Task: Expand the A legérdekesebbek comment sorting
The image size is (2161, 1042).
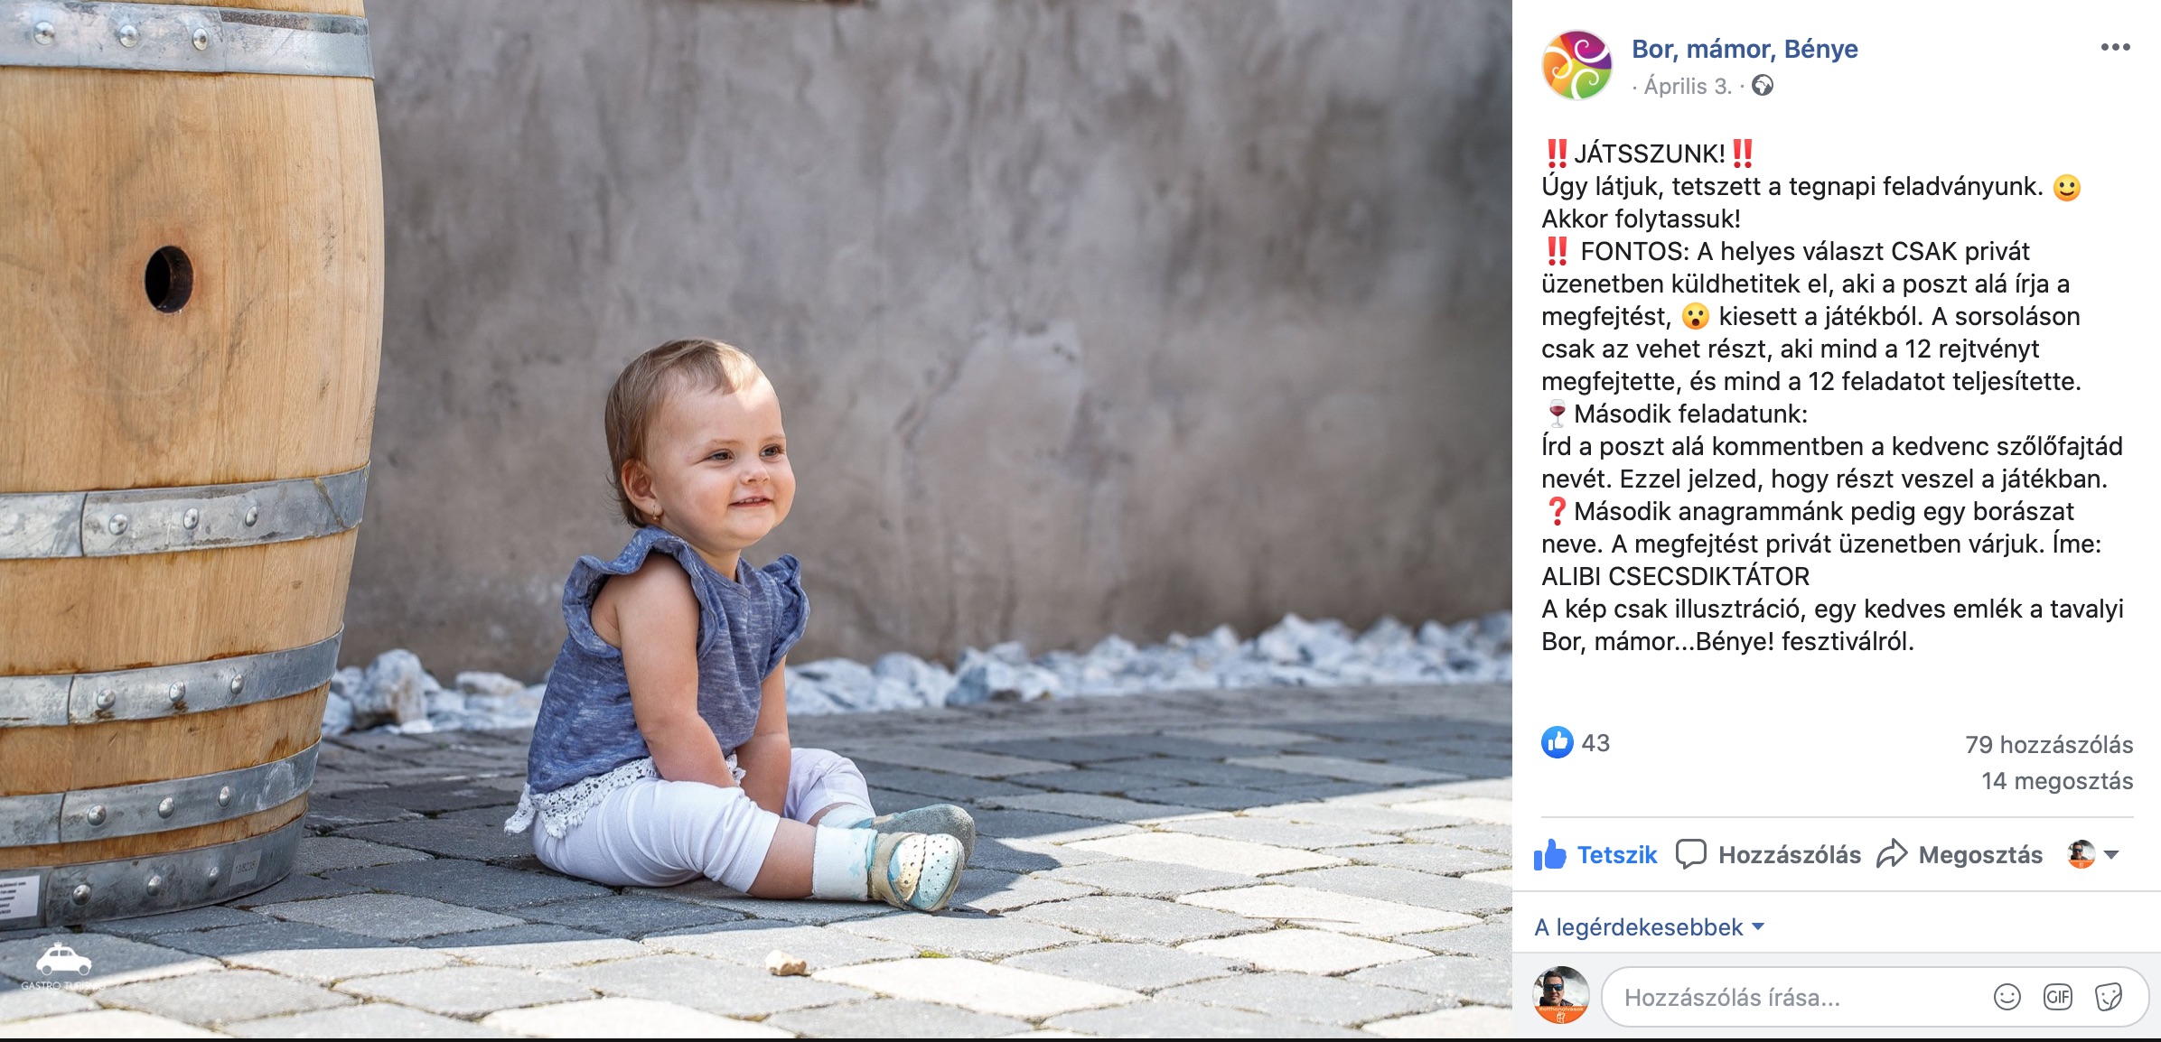Action: [x=1649, y=927]
